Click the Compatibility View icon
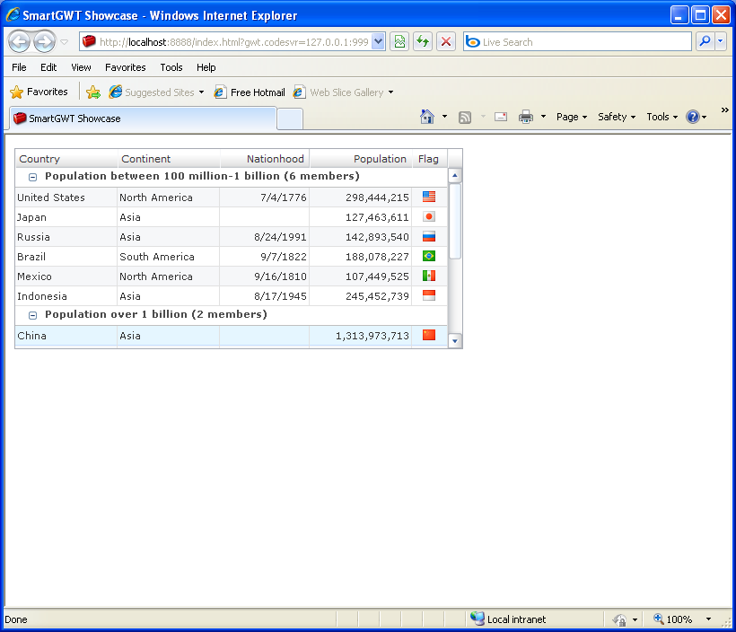736x632 pixels. [399, 42]
